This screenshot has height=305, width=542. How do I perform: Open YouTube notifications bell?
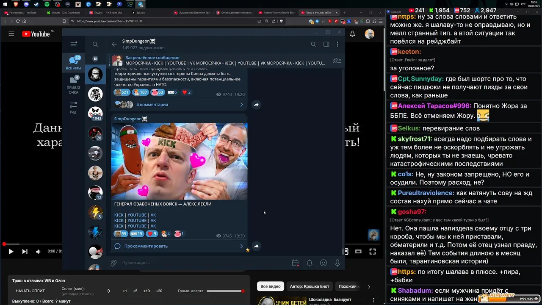click(x=352, y=34)
